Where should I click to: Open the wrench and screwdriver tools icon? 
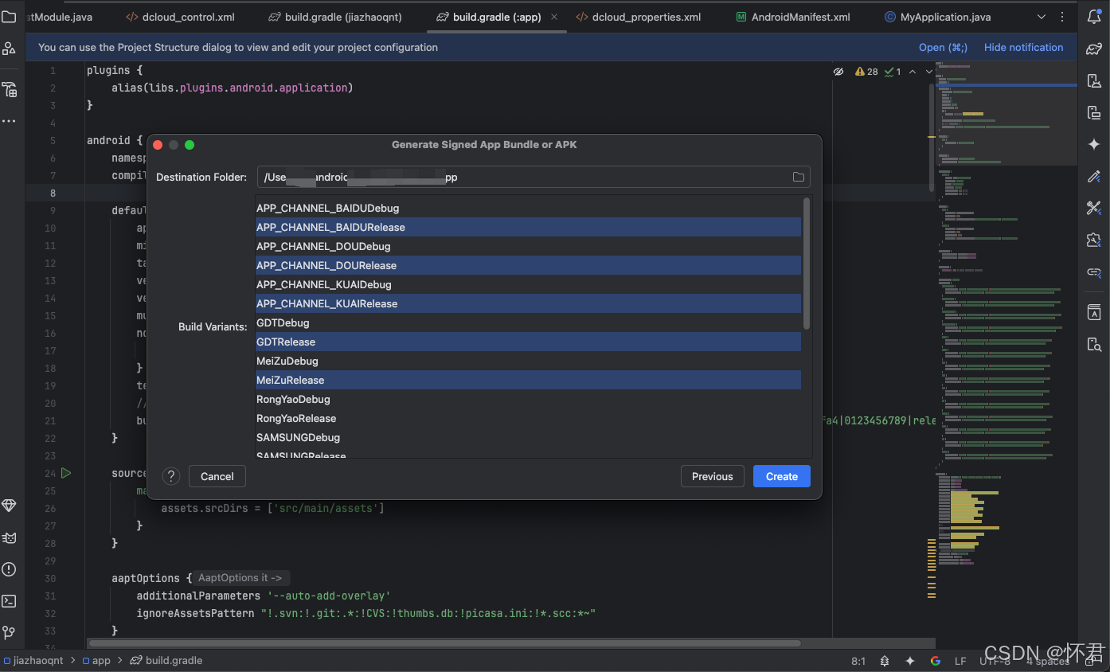pyautogui.click(x=1094, y=208)
